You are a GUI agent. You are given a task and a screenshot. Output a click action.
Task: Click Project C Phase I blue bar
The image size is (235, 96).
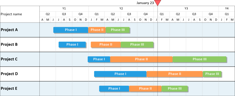99,59
